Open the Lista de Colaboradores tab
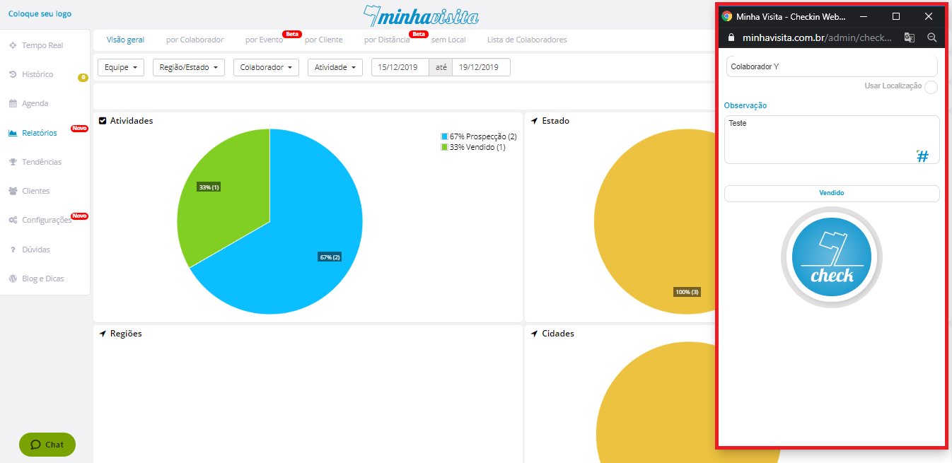 [x=527, y=40]
